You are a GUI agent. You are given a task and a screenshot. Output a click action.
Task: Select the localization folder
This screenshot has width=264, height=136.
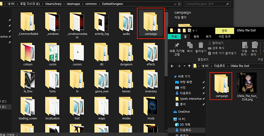click(x=52, y=108)
